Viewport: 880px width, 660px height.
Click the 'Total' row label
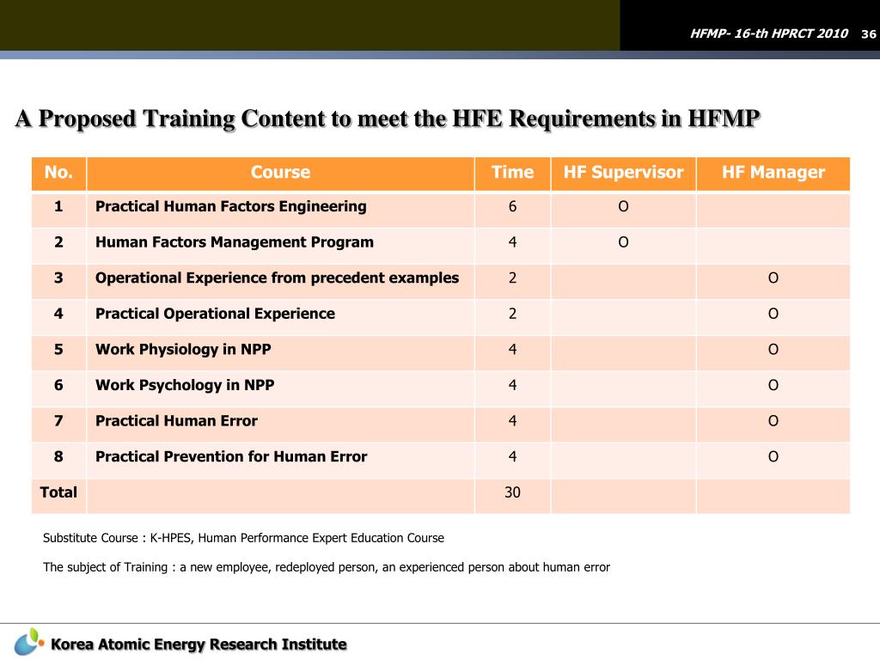pos(58,492)
